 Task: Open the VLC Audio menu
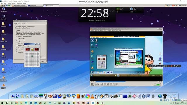(101, 31)
